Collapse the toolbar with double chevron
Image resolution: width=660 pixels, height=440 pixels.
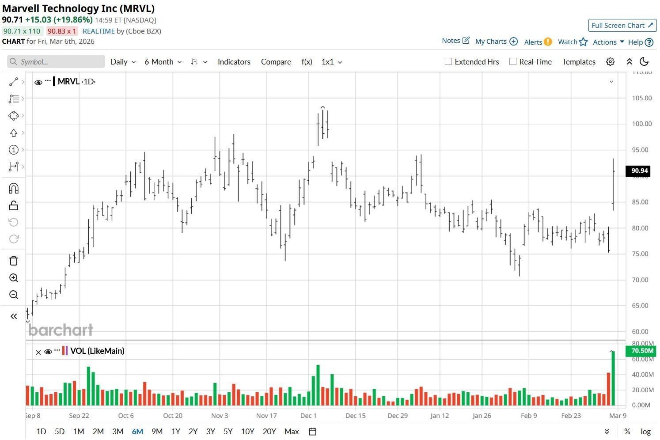coord(630,62)
